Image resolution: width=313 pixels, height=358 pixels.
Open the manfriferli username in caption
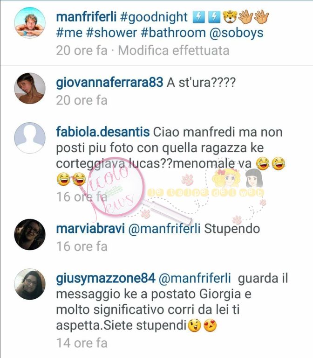[x=86, y=17]
